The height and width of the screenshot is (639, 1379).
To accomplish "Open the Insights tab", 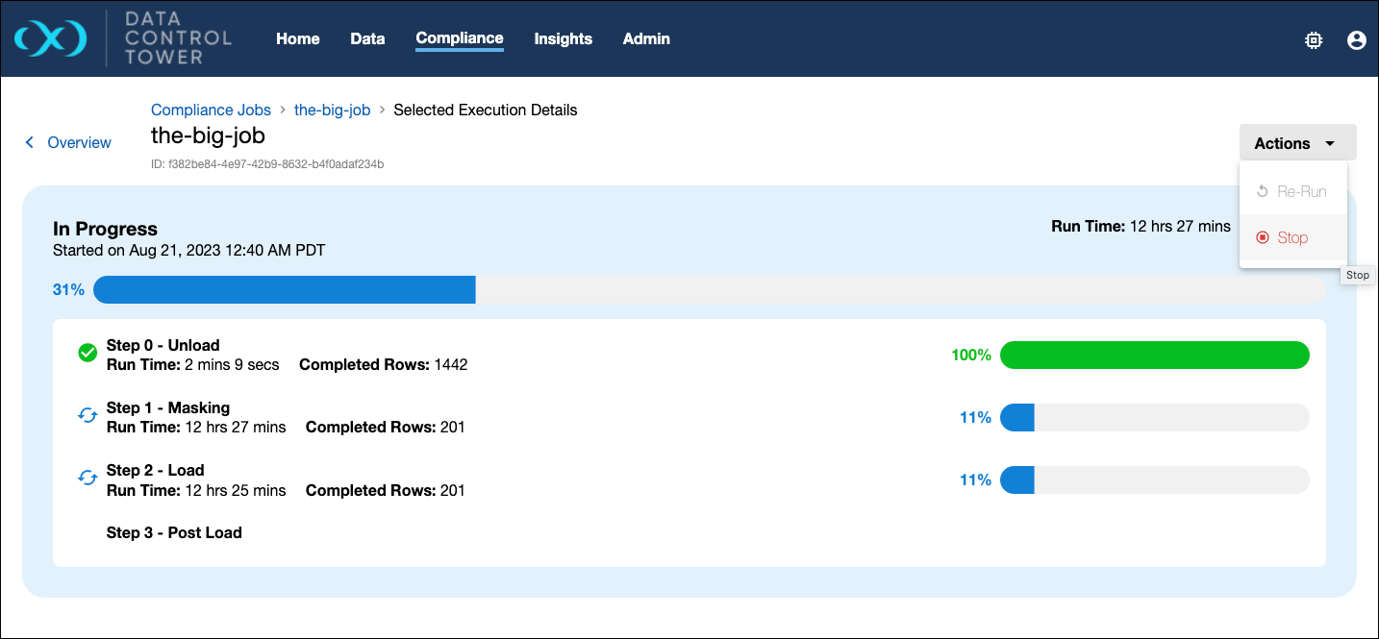I will 564,38.
